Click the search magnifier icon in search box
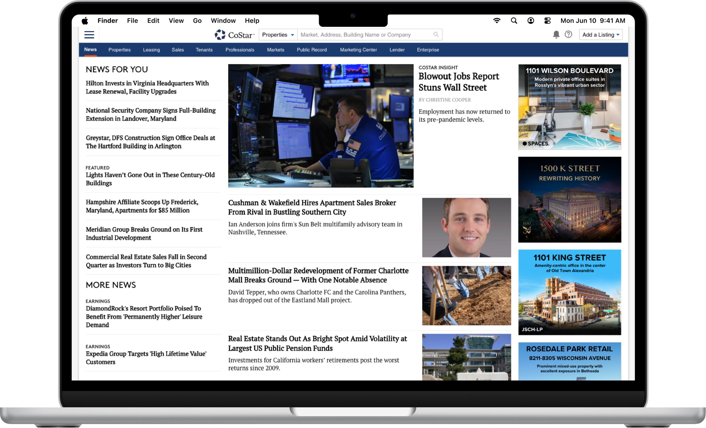Screen dimensions: 706x428 coord(436,34)
